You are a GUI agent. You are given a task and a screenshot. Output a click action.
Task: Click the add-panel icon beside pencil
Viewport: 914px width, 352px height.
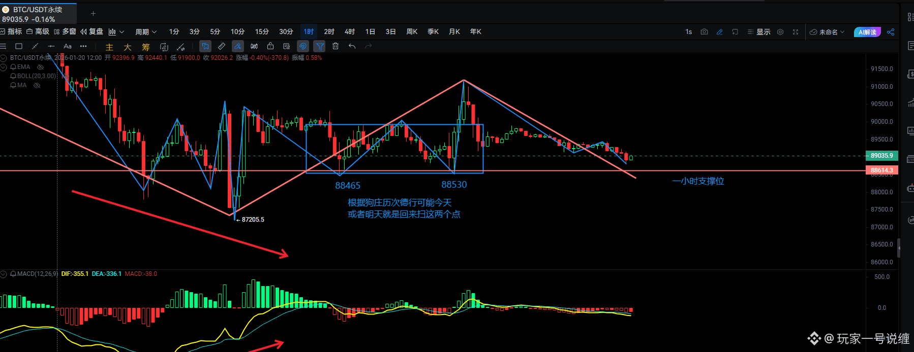tap(735, 31)
